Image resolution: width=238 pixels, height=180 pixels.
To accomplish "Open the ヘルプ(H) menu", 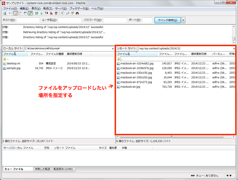I will [x=97, y=8].
